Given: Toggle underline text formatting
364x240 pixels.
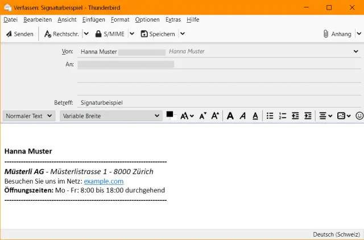Looking at the screenshot, I should [255, 116].
